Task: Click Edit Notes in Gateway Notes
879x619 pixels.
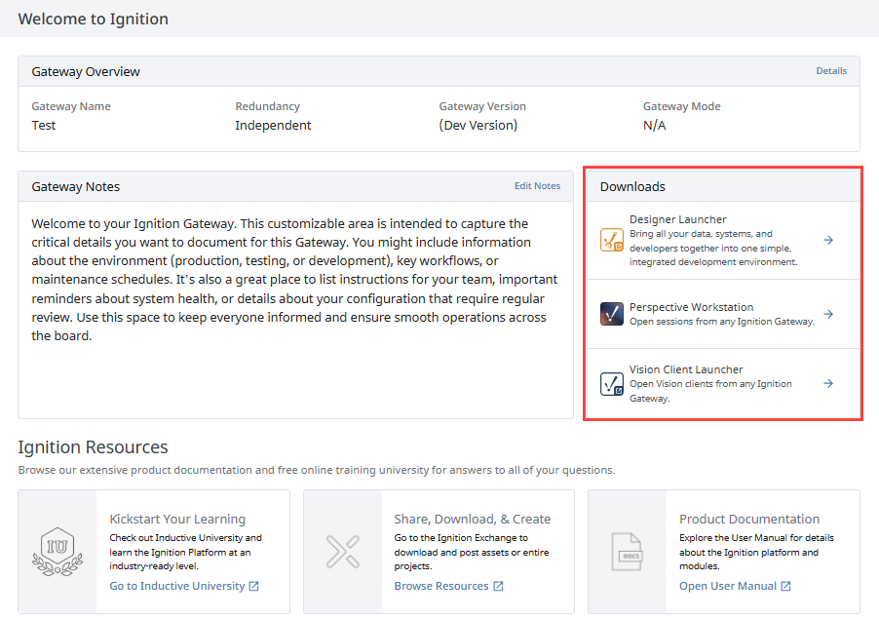Action: click(x=537, y=185)
